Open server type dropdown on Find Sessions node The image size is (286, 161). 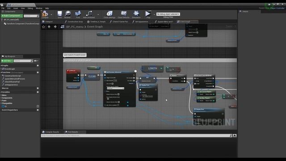tap(115, 88)
